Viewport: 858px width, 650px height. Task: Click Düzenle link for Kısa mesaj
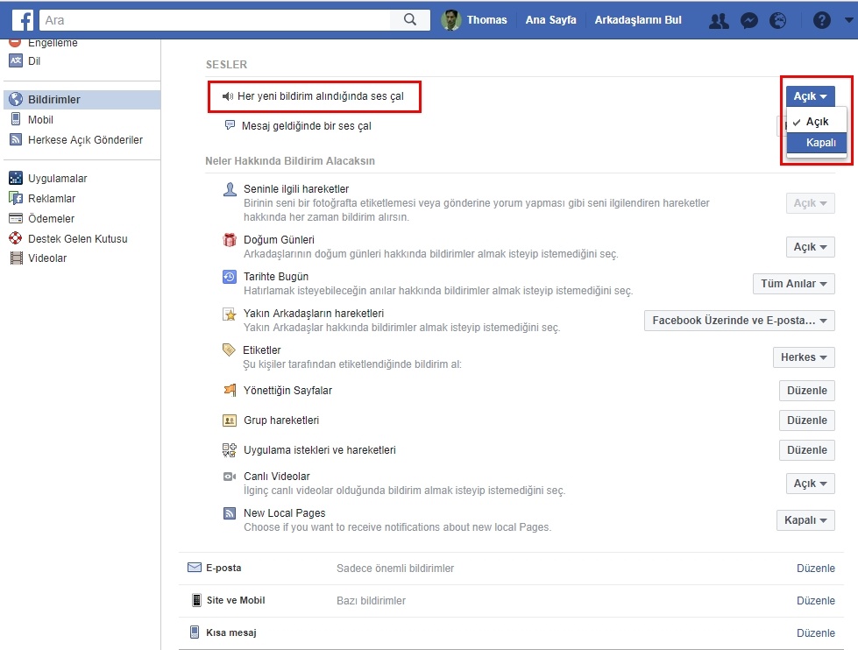(815, 632)
